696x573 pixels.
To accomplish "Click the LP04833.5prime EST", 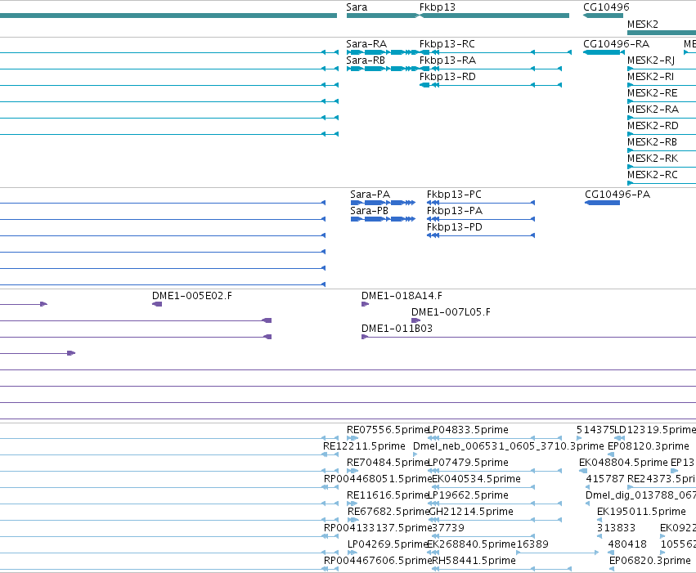I will (x=495, y=438).
